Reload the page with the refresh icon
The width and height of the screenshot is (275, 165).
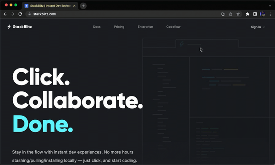[x=20, y=14]
